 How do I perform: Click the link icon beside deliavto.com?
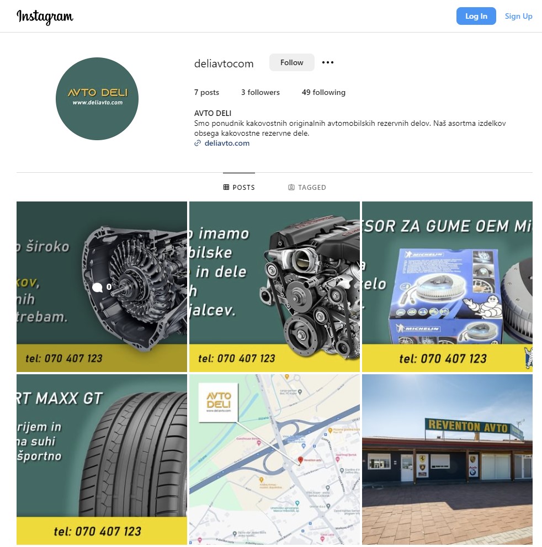tap(198, 143)
